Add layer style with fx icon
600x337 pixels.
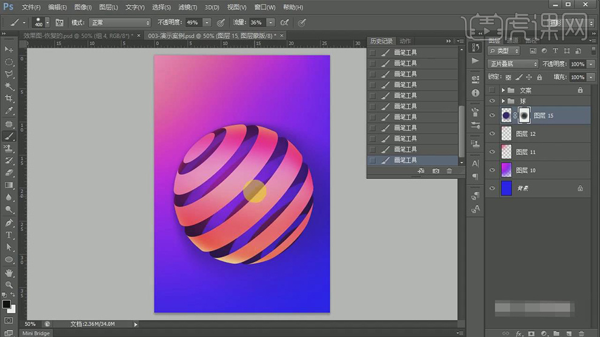(519, 333)
